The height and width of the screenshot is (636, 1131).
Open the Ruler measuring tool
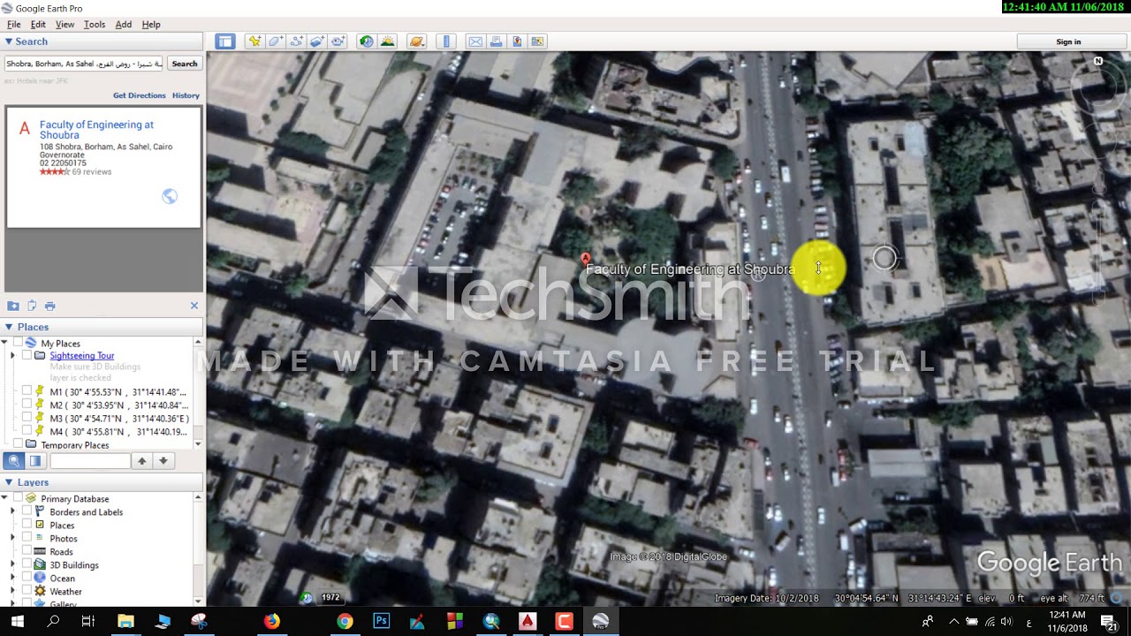(446, 42)
